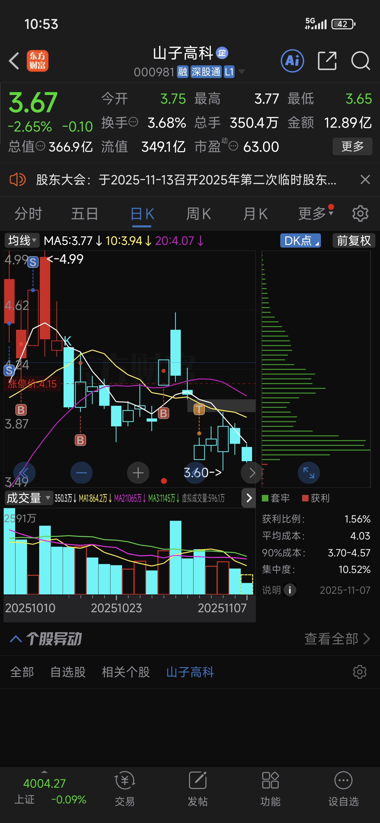Tap the lowest B buy marker

coord(80,441)
